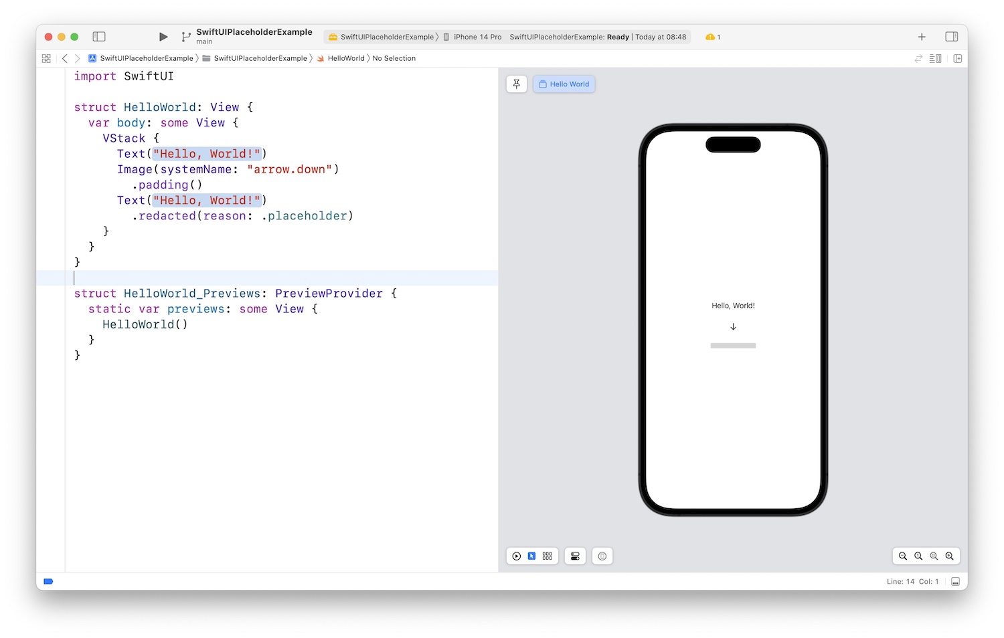Select the Hello World preview tab

pyautogui.click(x=564, y=84)
